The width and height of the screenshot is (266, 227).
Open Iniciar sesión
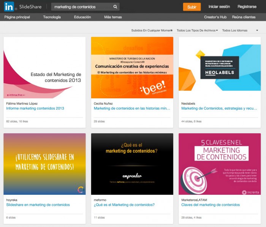pyautogui.click(x=219, y=6)
